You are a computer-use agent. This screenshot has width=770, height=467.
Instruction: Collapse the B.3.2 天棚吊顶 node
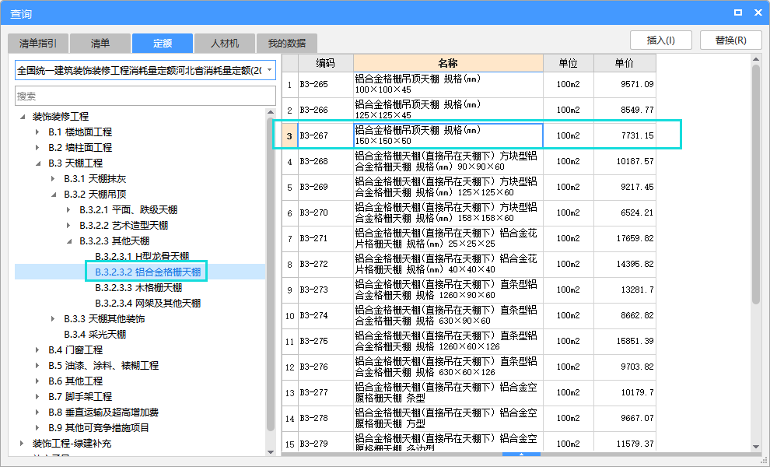click(x=54, y=194)
